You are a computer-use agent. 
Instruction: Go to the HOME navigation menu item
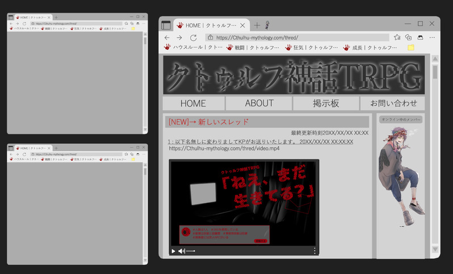(193, 104)
